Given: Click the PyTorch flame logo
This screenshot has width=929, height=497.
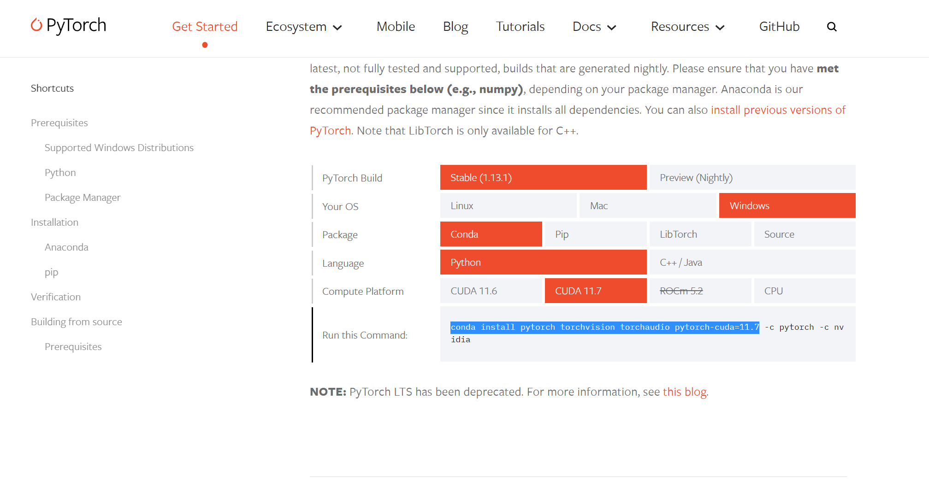Looking at the screenshot, I should (36, 25).
